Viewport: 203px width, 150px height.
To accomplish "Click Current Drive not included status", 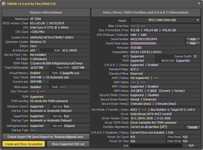I will (x=147, y=132).
